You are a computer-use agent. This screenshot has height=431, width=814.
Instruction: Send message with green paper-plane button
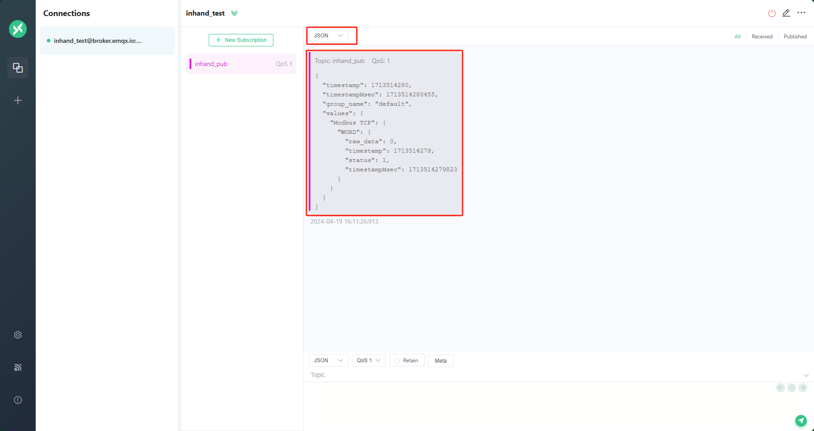pyautogui.click(x=801, y=420)
